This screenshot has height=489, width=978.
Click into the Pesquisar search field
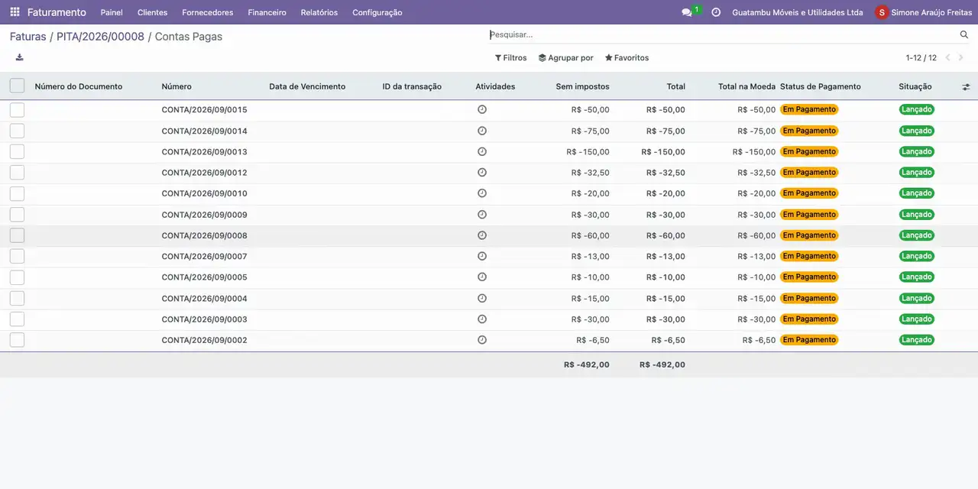click(x=722, y=34)
